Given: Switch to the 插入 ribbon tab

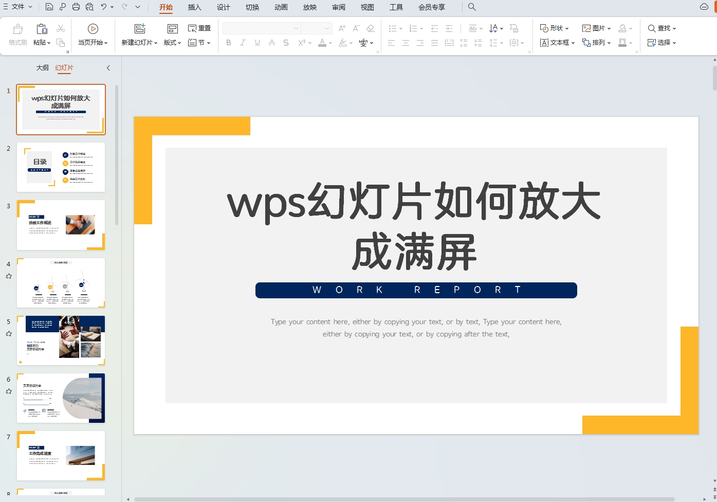Looking at the screenshot, I should [x=194, y=7].
